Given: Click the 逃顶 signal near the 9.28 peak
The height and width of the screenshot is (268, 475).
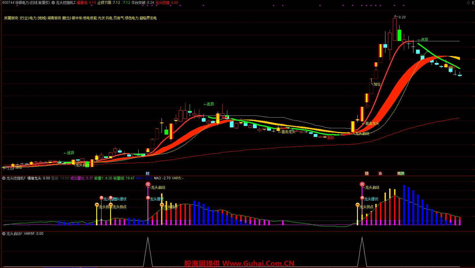Looking at the screenshot, I should tap(423, 40).
